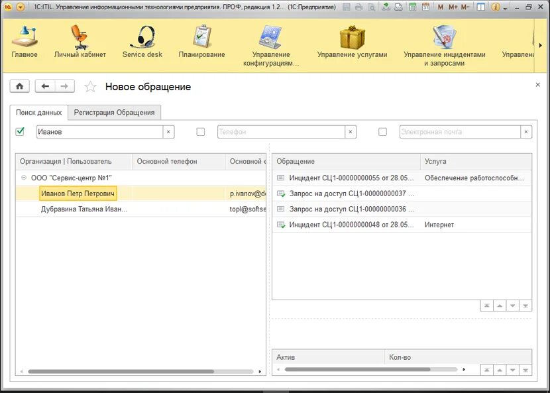Screen dimensions: 550x393
Task: Open the calendar from the title bar
Action: click(x=427, y=6)
